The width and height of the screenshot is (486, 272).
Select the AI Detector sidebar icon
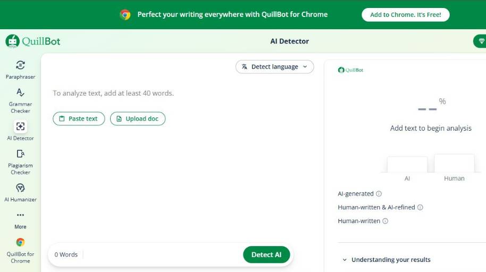20,126
